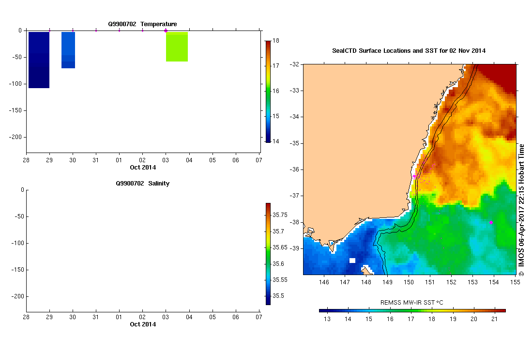532x339 pixels.
Task: Click the 35.75 tick label on salinity colorbar
Action: click(280, 215)
